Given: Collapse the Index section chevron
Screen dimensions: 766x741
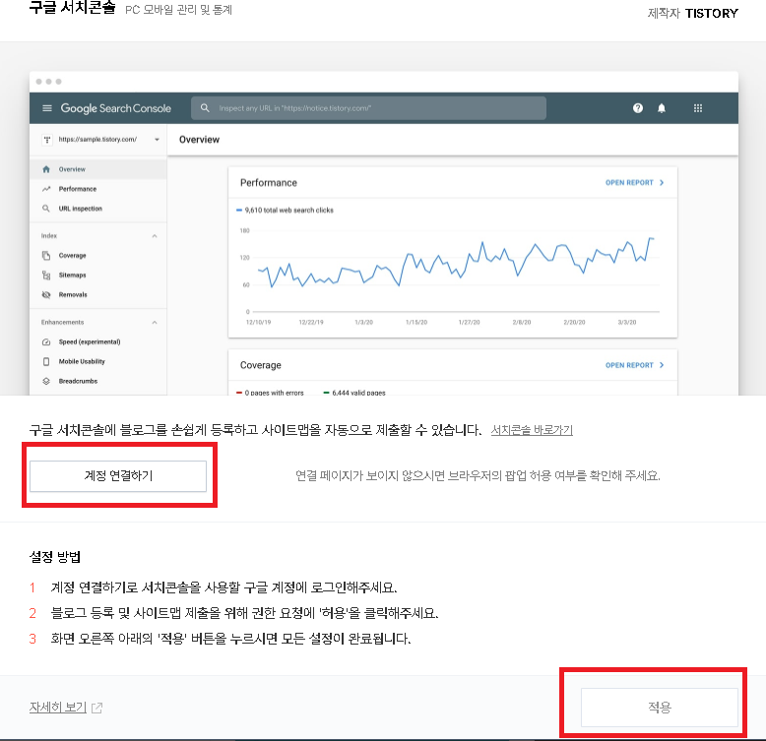Looking at the screenshot, I should [x=155, y=236].
